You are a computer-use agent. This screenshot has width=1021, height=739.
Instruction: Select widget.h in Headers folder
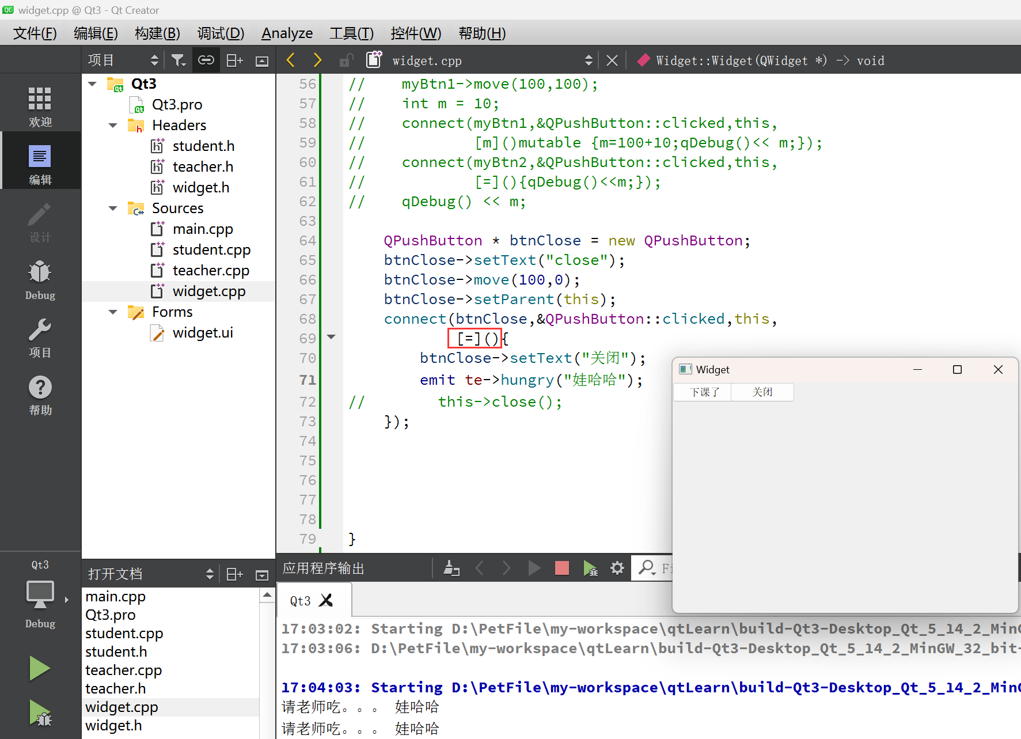pos(201,188)
